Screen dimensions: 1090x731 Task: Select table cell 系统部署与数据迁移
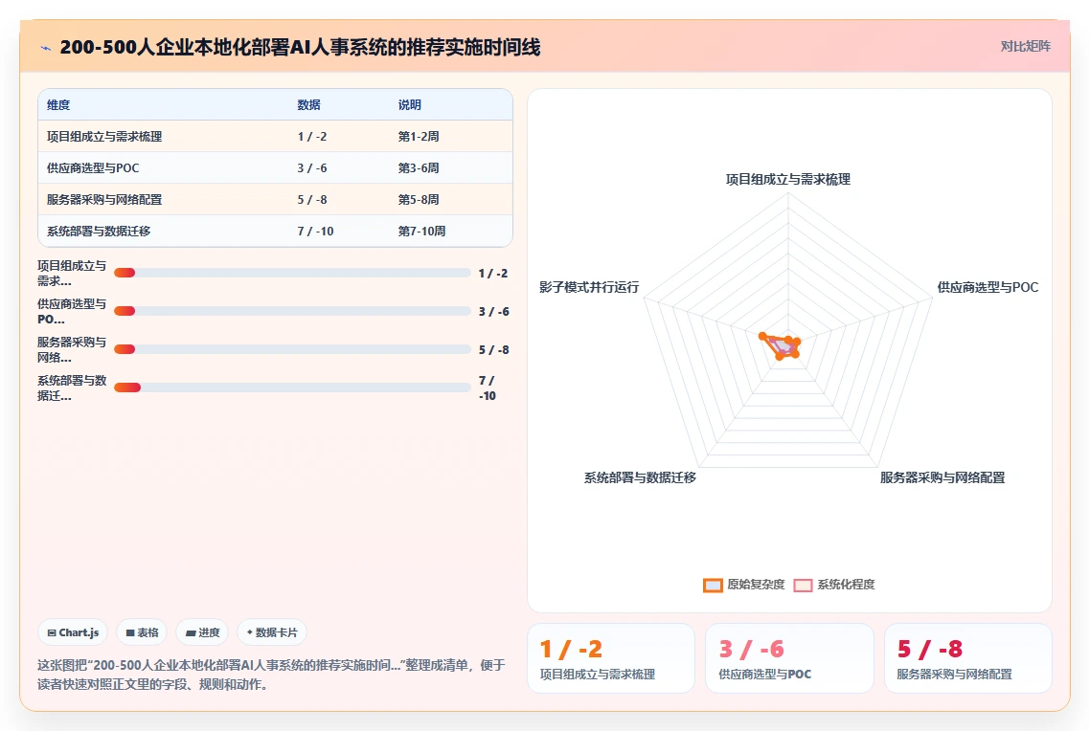click(99, 232)
